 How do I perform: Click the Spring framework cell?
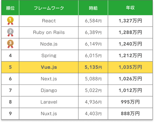coord(49,56)
